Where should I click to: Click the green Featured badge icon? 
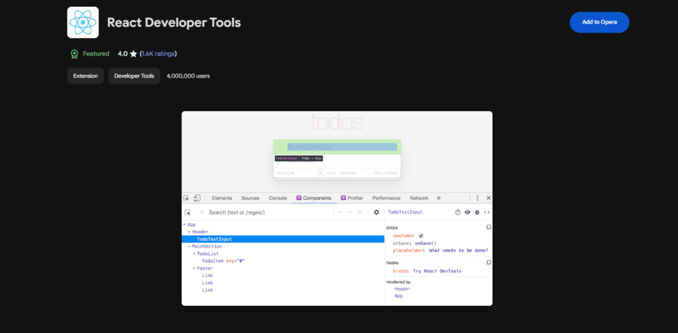tap(74, 54)
